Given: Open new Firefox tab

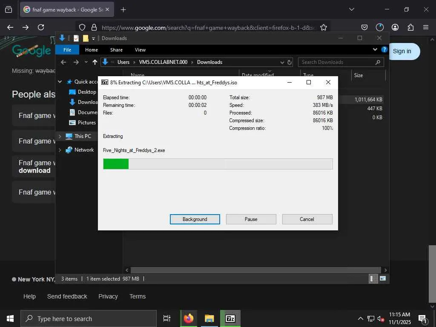Looking at the screenshot, I should (123, 10).
